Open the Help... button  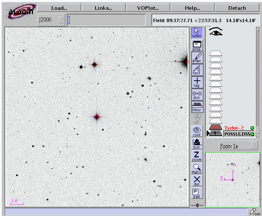coord(192,8)
